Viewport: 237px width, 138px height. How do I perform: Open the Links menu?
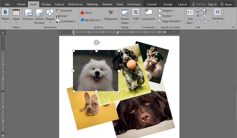coord(136,16)
